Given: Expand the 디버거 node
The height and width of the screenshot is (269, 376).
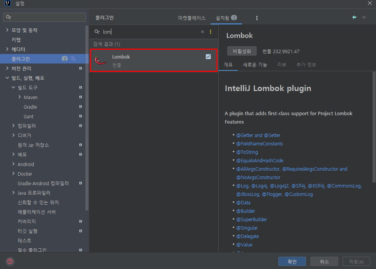Looking at the screenshot, I should tap(13, 135).
